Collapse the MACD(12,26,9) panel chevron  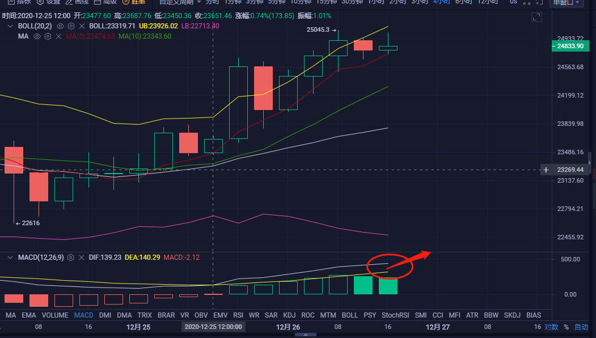[10, 257]
